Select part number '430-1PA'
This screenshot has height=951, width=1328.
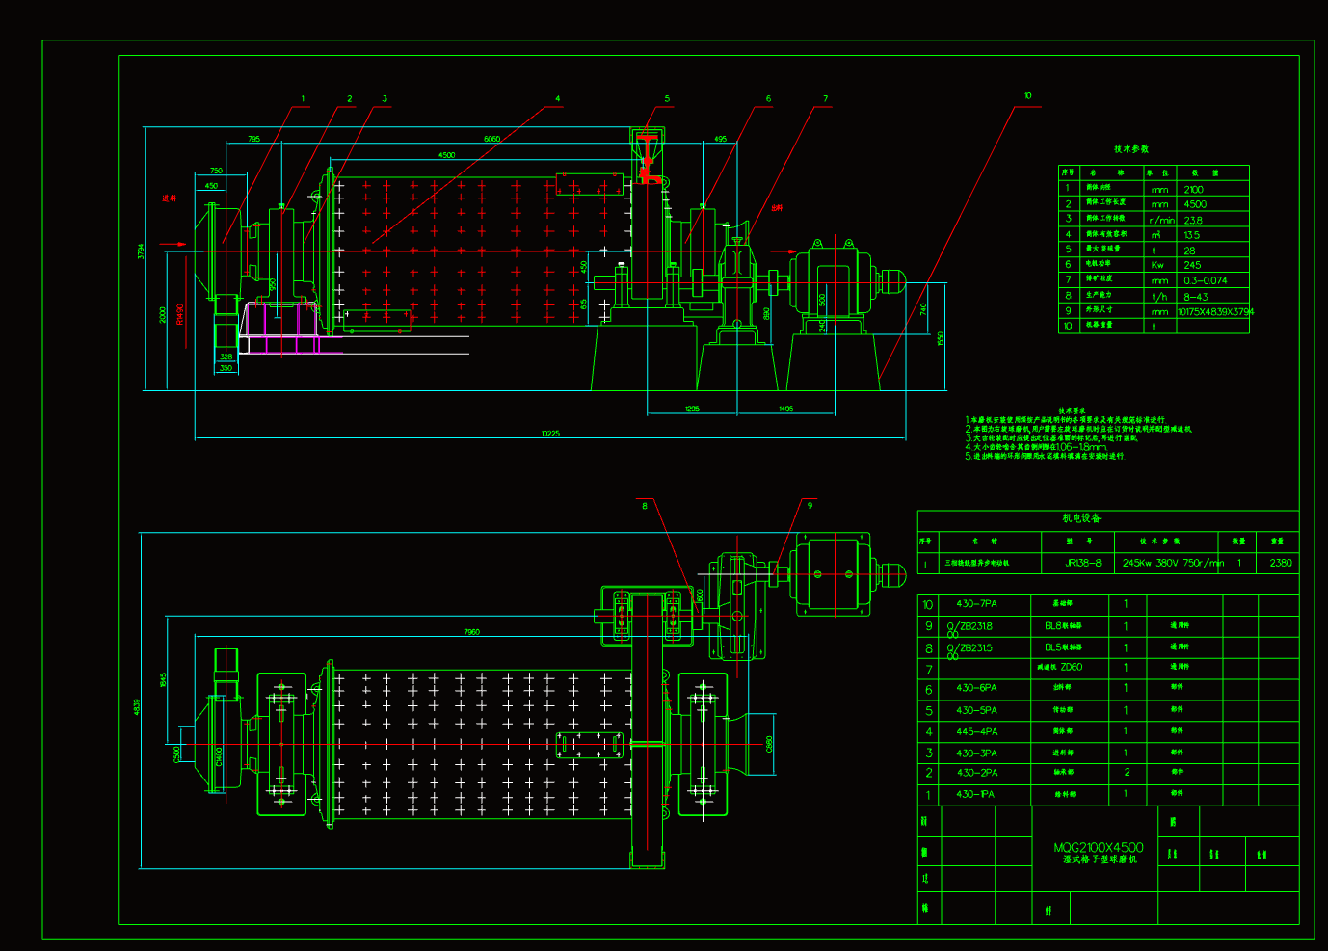click(x=975, y=794)
